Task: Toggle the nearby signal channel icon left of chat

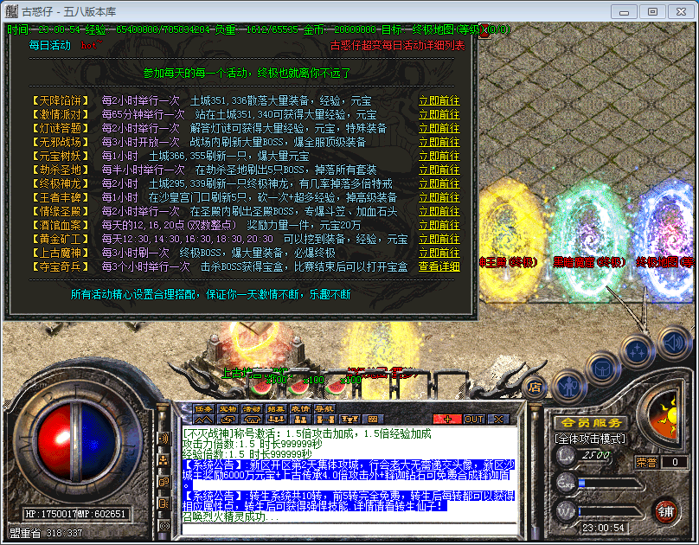Action: tap(164, 525)
